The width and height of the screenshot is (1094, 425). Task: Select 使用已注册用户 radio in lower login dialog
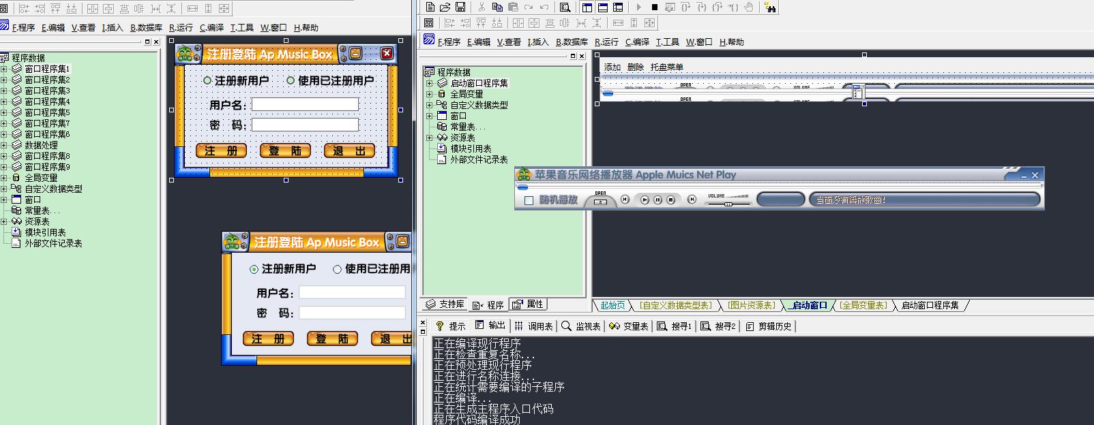pos(337,269)
